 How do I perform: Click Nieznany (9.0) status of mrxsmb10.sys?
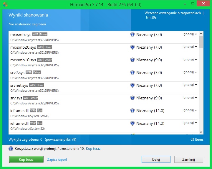[149, 60]
